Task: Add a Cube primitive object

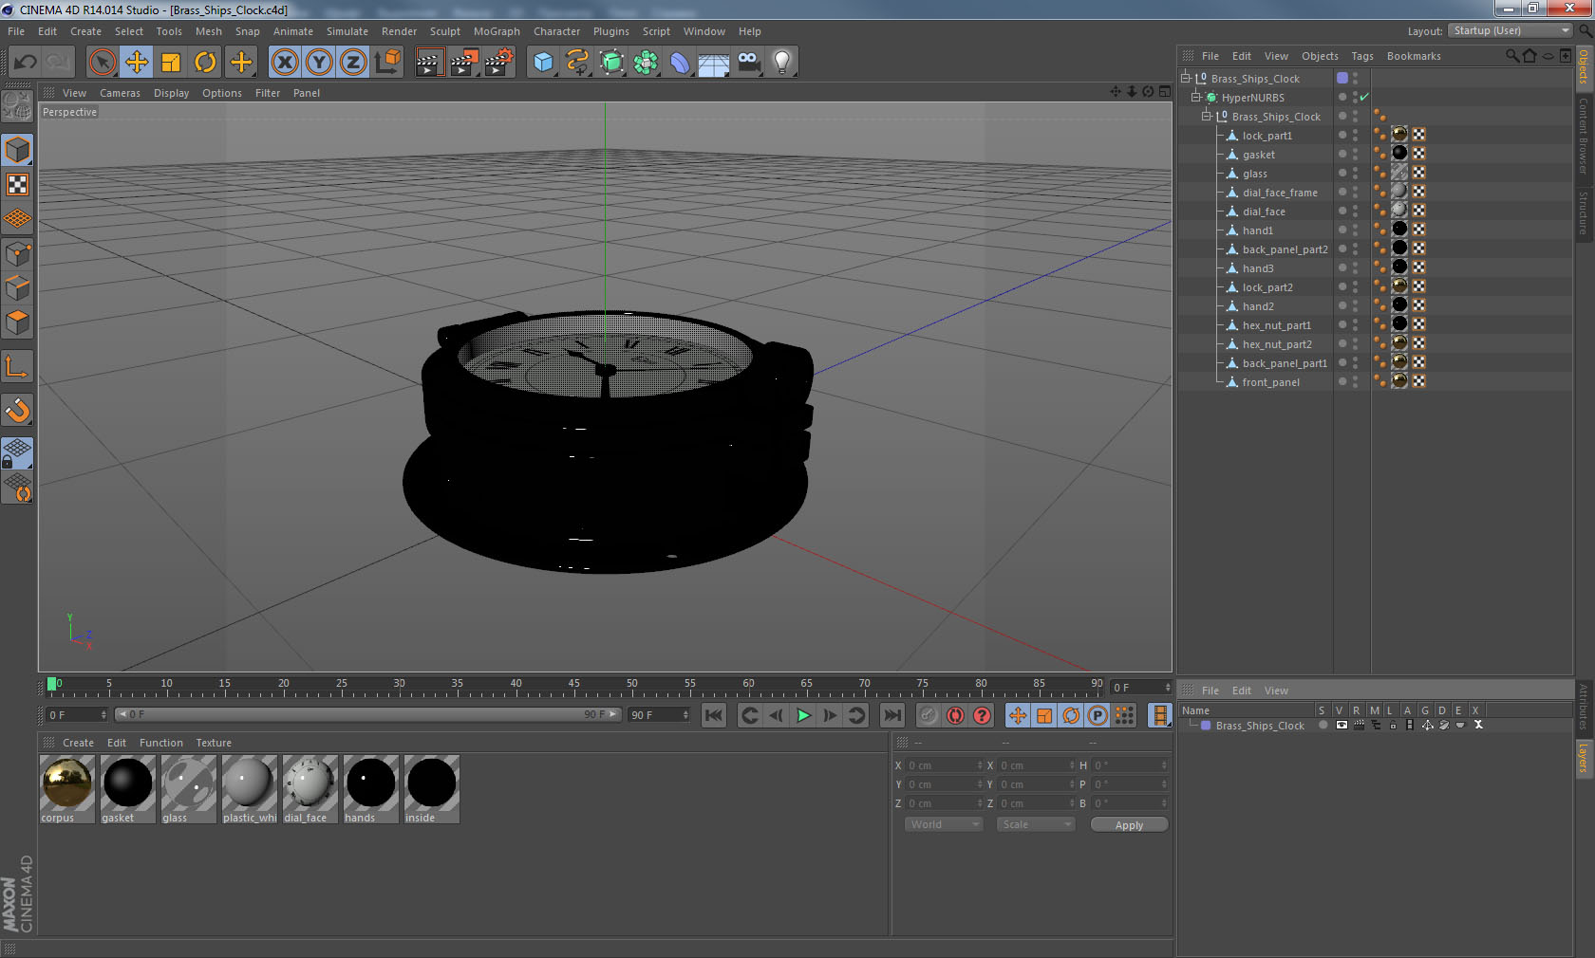Action: [543, 63]
